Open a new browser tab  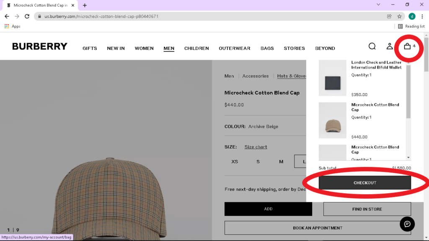click(85, 5)
